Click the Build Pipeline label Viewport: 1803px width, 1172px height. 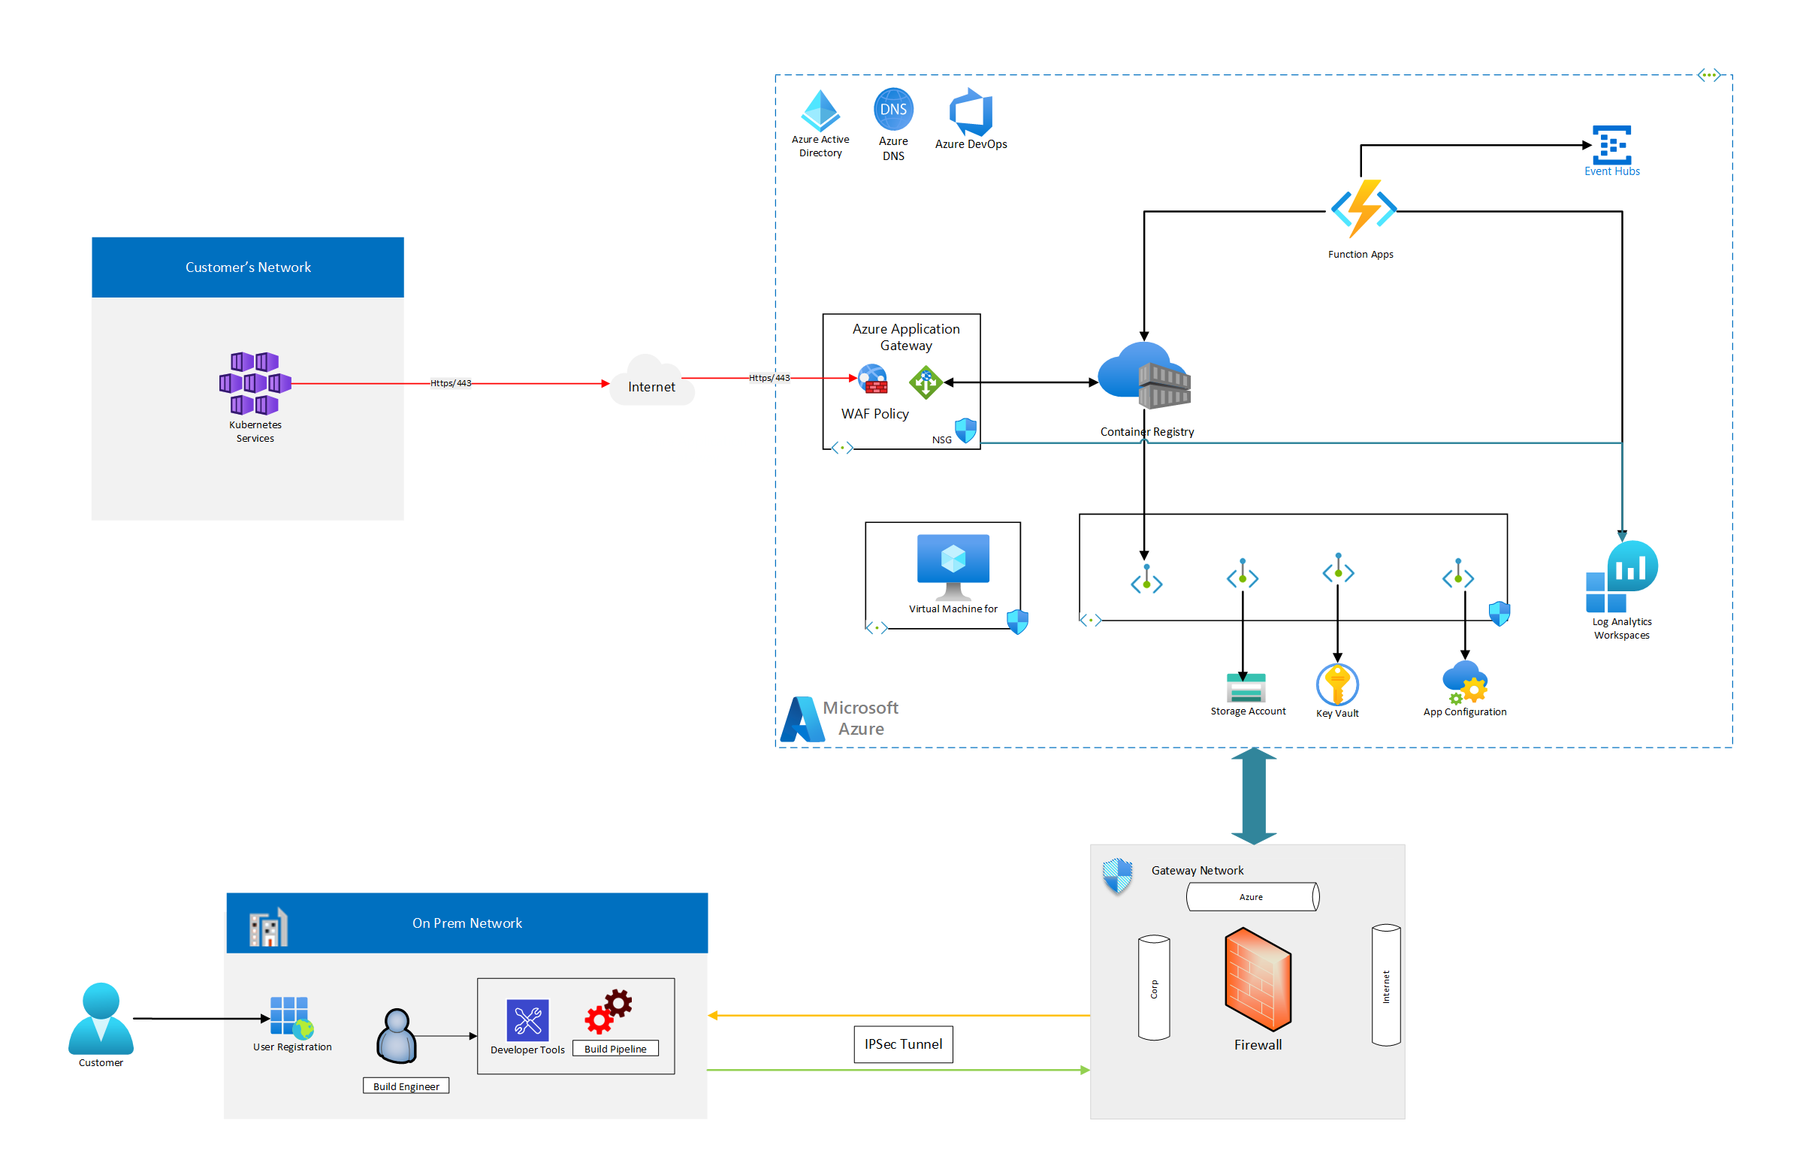[615, 1049]
